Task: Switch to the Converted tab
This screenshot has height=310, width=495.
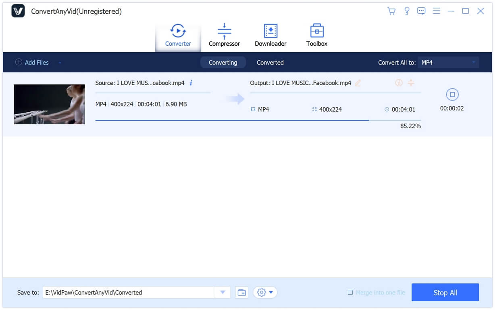Action: [270, 63]
